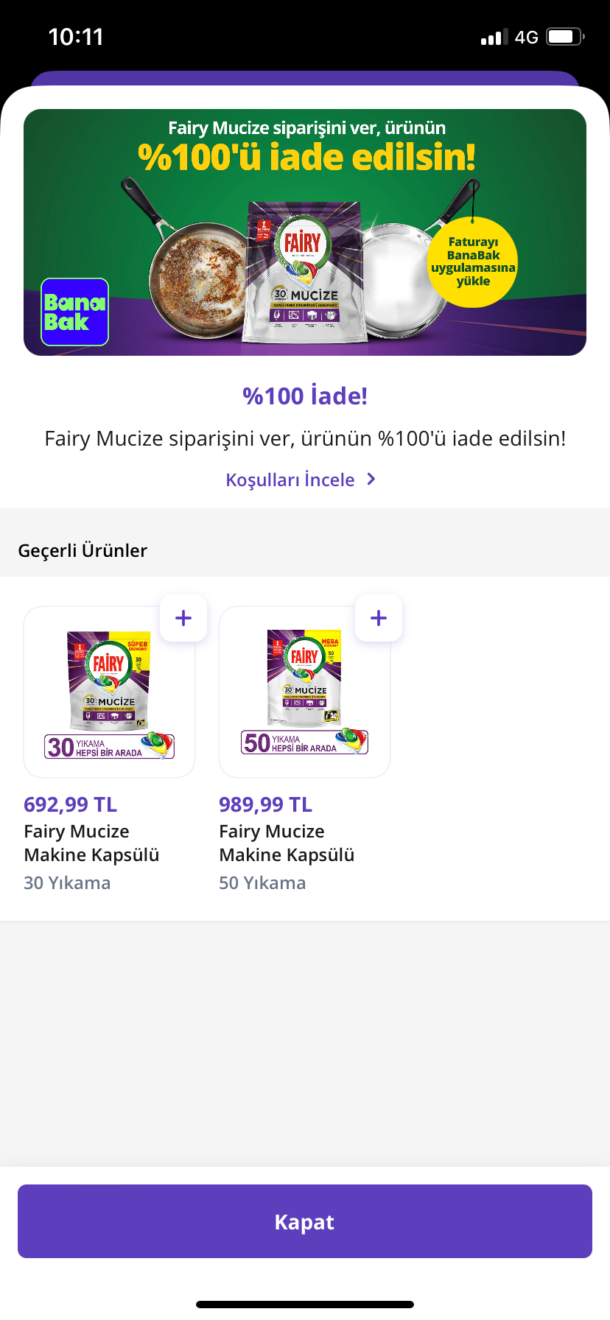610x1320 pixels.
Task: Select the second Fairy Mucize Makine Kapsülü title
Action: 287,843
